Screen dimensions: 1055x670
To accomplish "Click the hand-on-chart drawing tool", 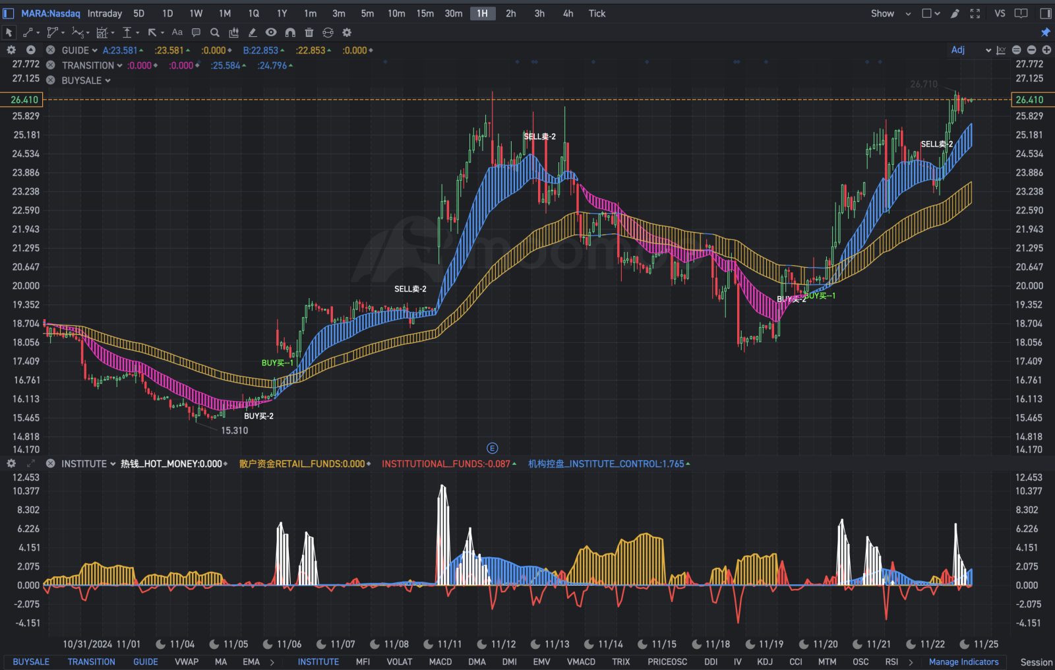I will point(233,32).
